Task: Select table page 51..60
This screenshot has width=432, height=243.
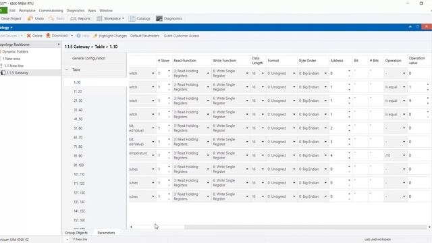Action: 78,128
